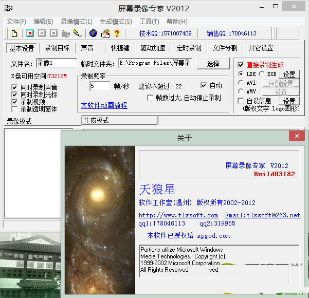Switch to the 驱动加速 tab
Screen dimensions: 309x298
pos(153,48)
